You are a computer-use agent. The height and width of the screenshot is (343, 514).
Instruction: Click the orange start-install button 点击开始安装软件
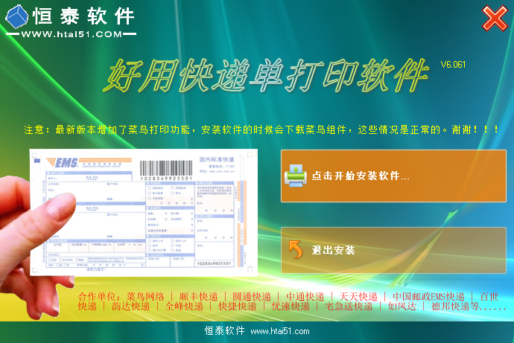393,176
